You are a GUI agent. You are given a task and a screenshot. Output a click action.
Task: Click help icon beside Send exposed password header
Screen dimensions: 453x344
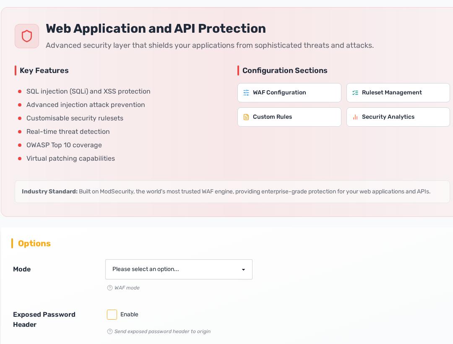(110, 331)
